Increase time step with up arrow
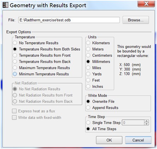This screenshot has height=149, width=157. point(146,121)
